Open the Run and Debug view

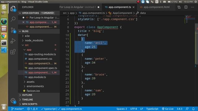[x=13, y=41]
